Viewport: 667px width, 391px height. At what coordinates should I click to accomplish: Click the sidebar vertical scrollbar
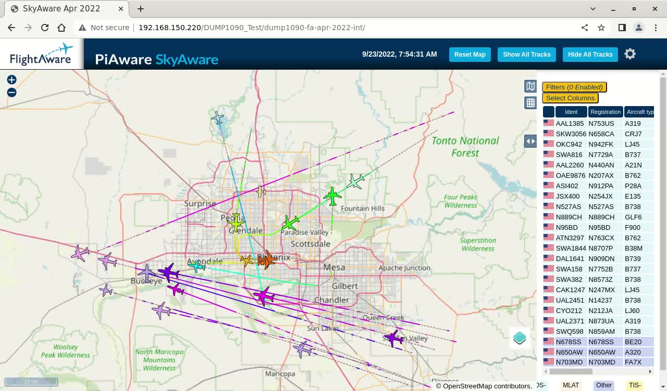(663, 224)
